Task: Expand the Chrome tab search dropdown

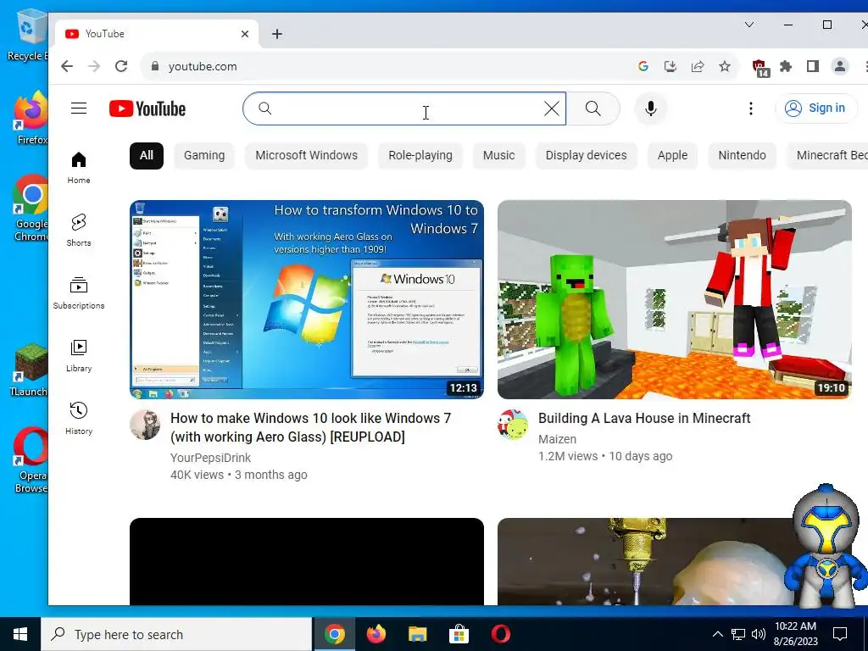Action: [x=749, y=25]
